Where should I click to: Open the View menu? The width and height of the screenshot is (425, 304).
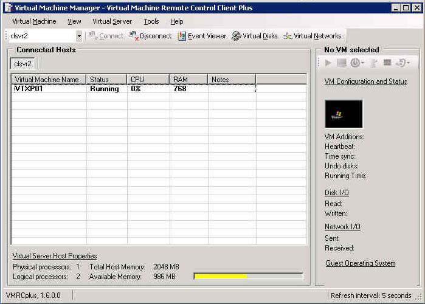click(x=74, y=21)
